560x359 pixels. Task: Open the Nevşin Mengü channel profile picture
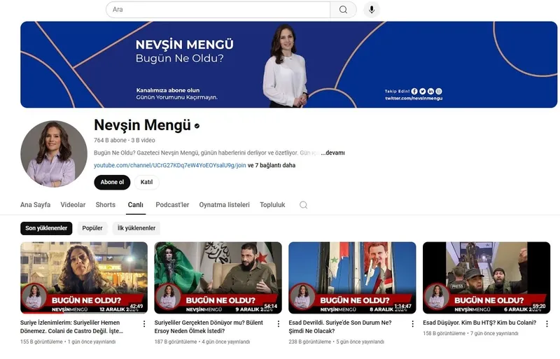coord(54,154)
